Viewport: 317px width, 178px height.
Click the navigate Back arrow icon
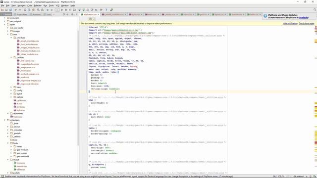click(48, 10)
